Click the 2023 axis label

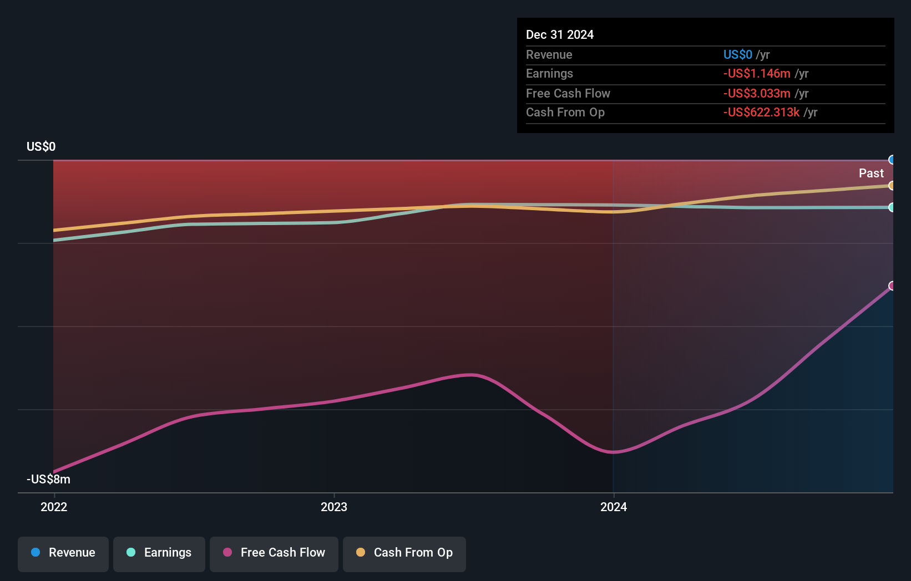[x=334, y=507]
